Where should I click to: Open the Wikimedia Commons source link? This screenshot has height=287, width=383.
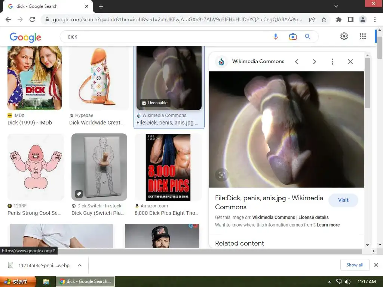pyautogui.click(x=273, y=217)
